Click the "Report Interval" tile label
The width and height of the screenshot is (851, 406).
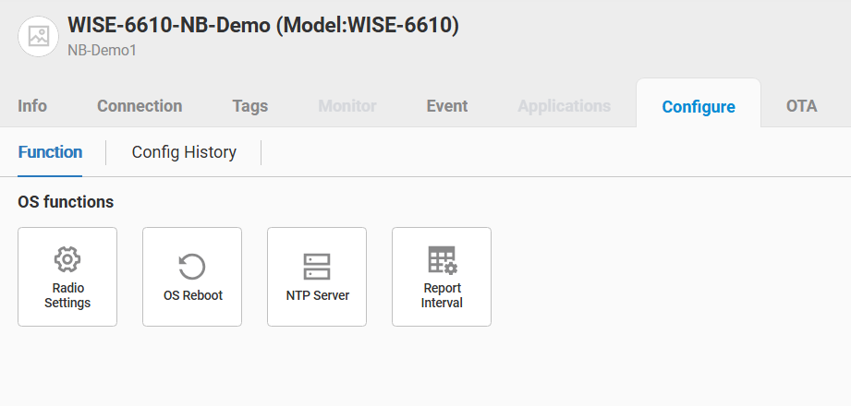coord(442,295)
